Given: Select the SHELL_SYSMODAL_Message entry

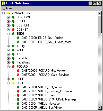Looking at the screenshot, I should pyautogui.click(x=49, y=99).
